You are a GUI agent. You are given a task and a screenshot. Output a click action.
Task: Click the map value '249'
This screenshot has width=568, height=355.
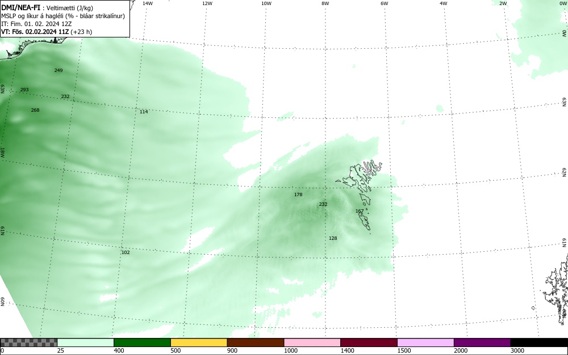coord(59,70)
